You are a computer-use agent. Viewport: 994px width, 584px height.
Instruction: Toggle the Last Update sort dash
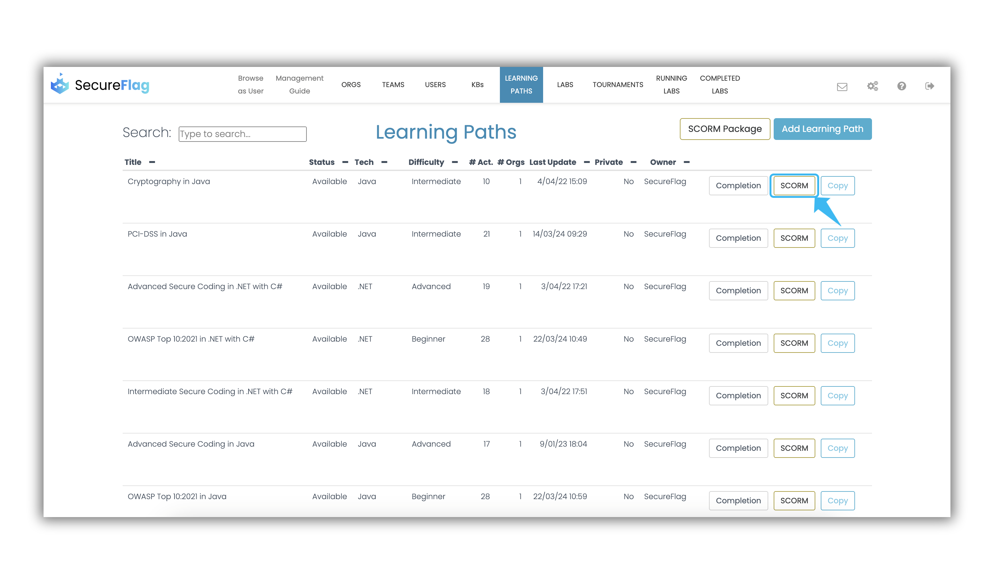click(x=587, y=162)
